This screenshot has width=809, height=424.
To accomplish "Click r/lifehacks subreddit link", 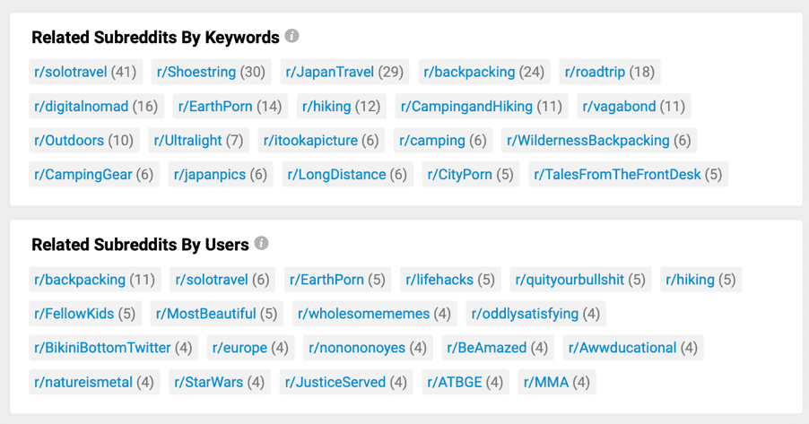I will point(439,280).
